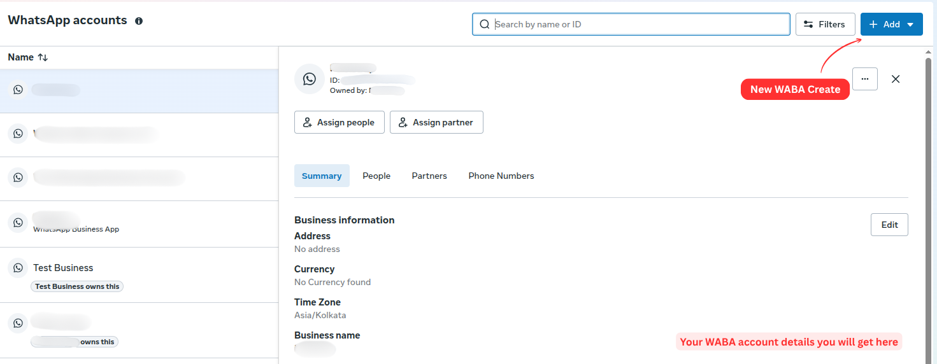The image size is (937, 364).
Task: Click Assign partner button
Action: (436, 122)
